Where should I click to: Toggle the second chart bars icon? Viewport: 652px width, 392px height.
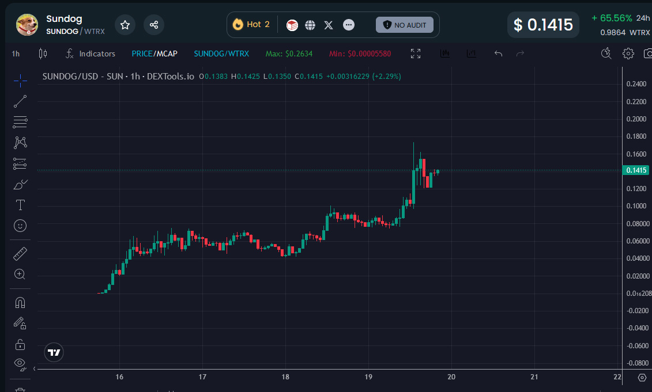pos(471,54)
